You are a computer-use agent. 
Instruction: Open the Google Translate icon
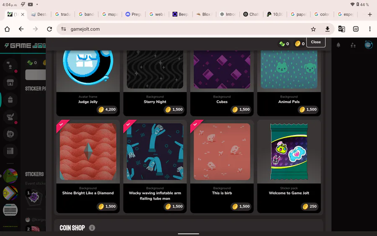tap(341, 29)
